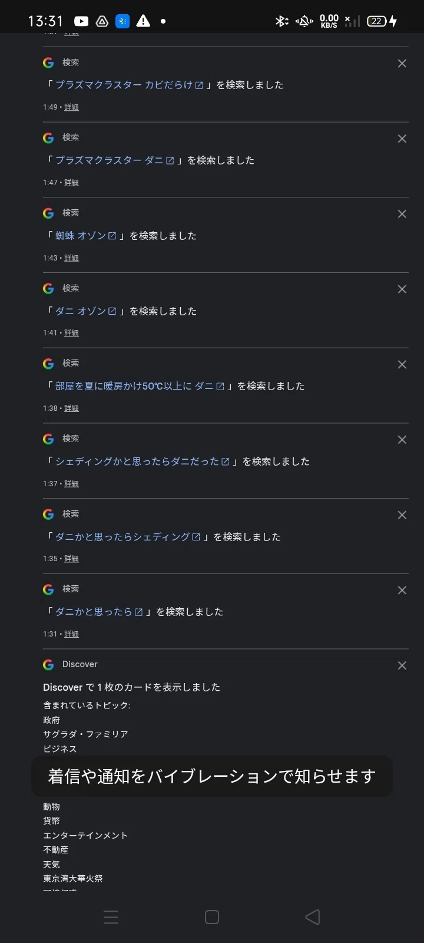Image resolution: width=424 pixels, height=943 pixels.
Task: Delete the Discover card activity entry
Action: click(x=402, y=665)
